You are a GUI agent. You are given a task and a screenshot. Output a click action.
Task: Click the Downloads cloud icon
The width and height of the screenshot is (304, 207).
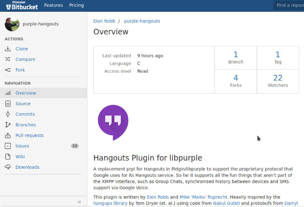tap(8, 167)
